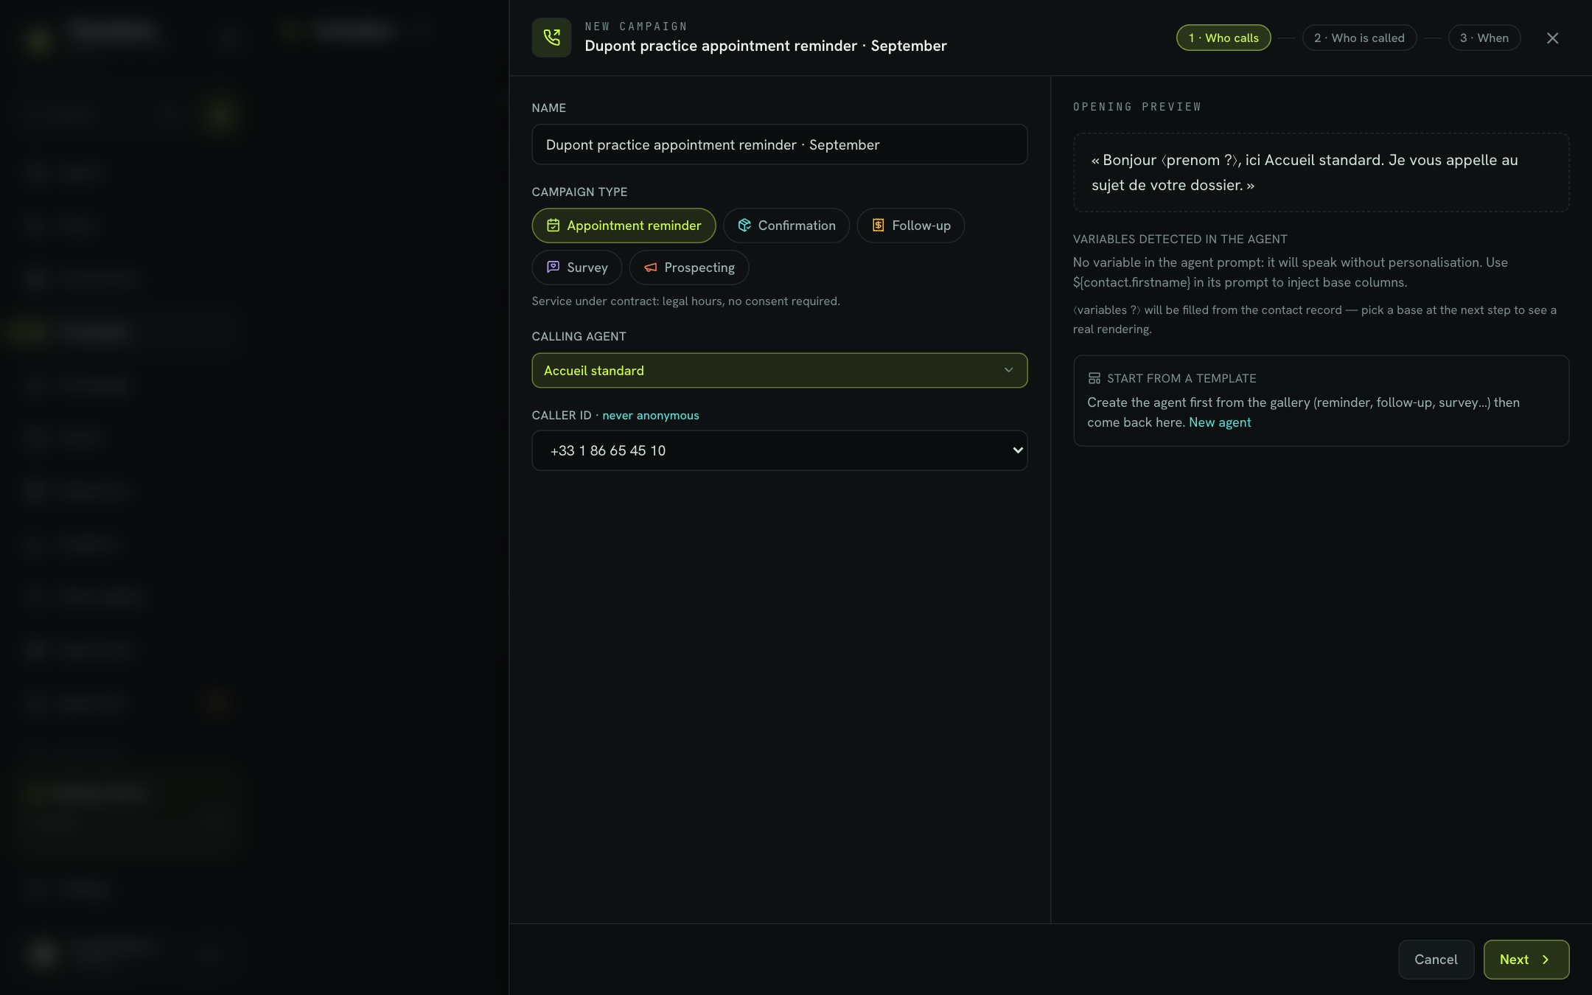Click the template layout icon
Image resolution: width=1592 pixels, height=995 pixels.
(1094, 378)
